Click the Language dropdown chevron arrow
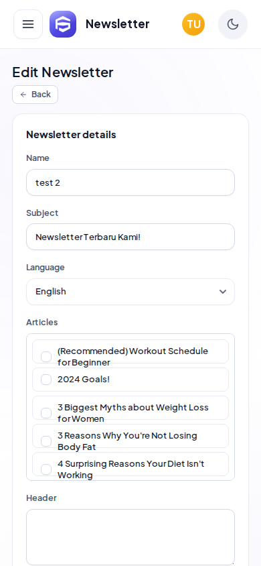This screenshot has height=566, width=261. (x=223, y=292)
